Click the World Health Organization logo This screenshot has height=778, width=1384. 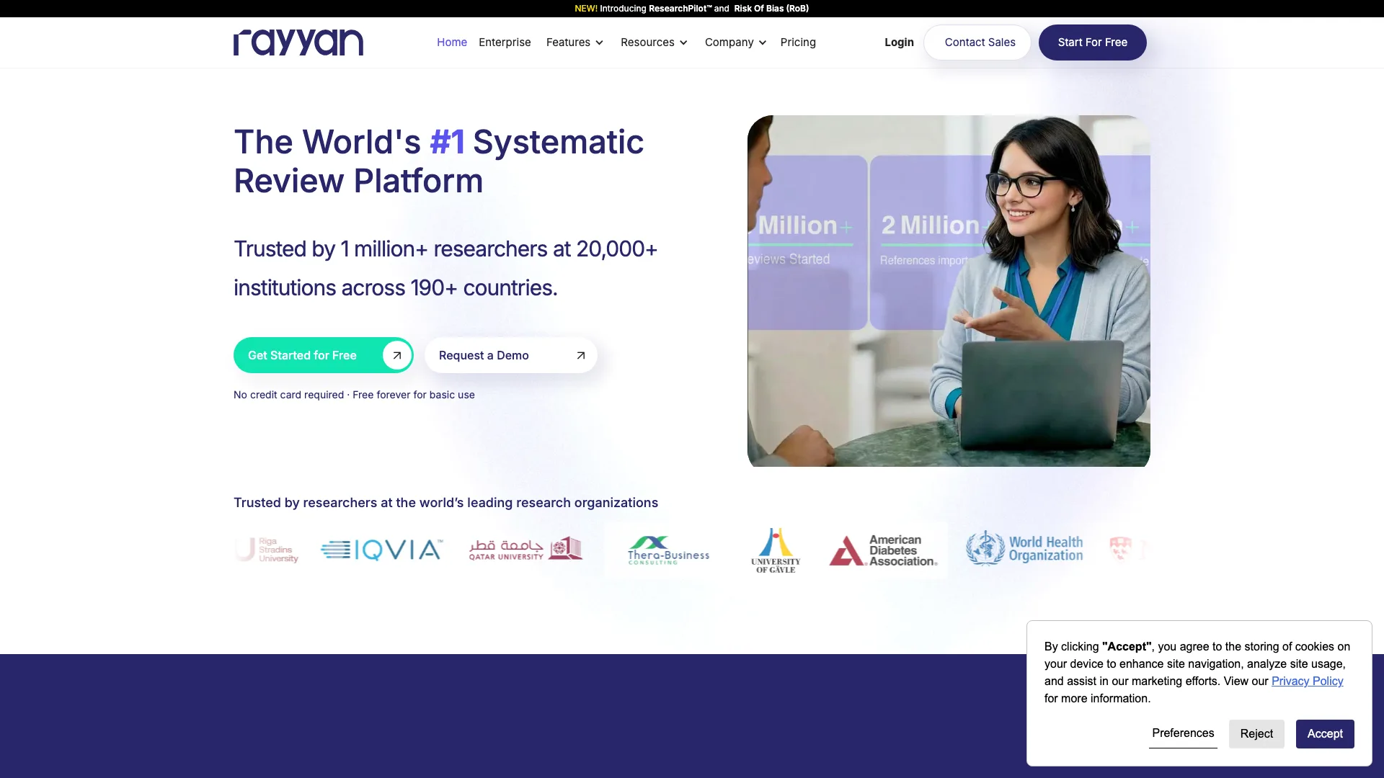click(x=1024, y=549)
